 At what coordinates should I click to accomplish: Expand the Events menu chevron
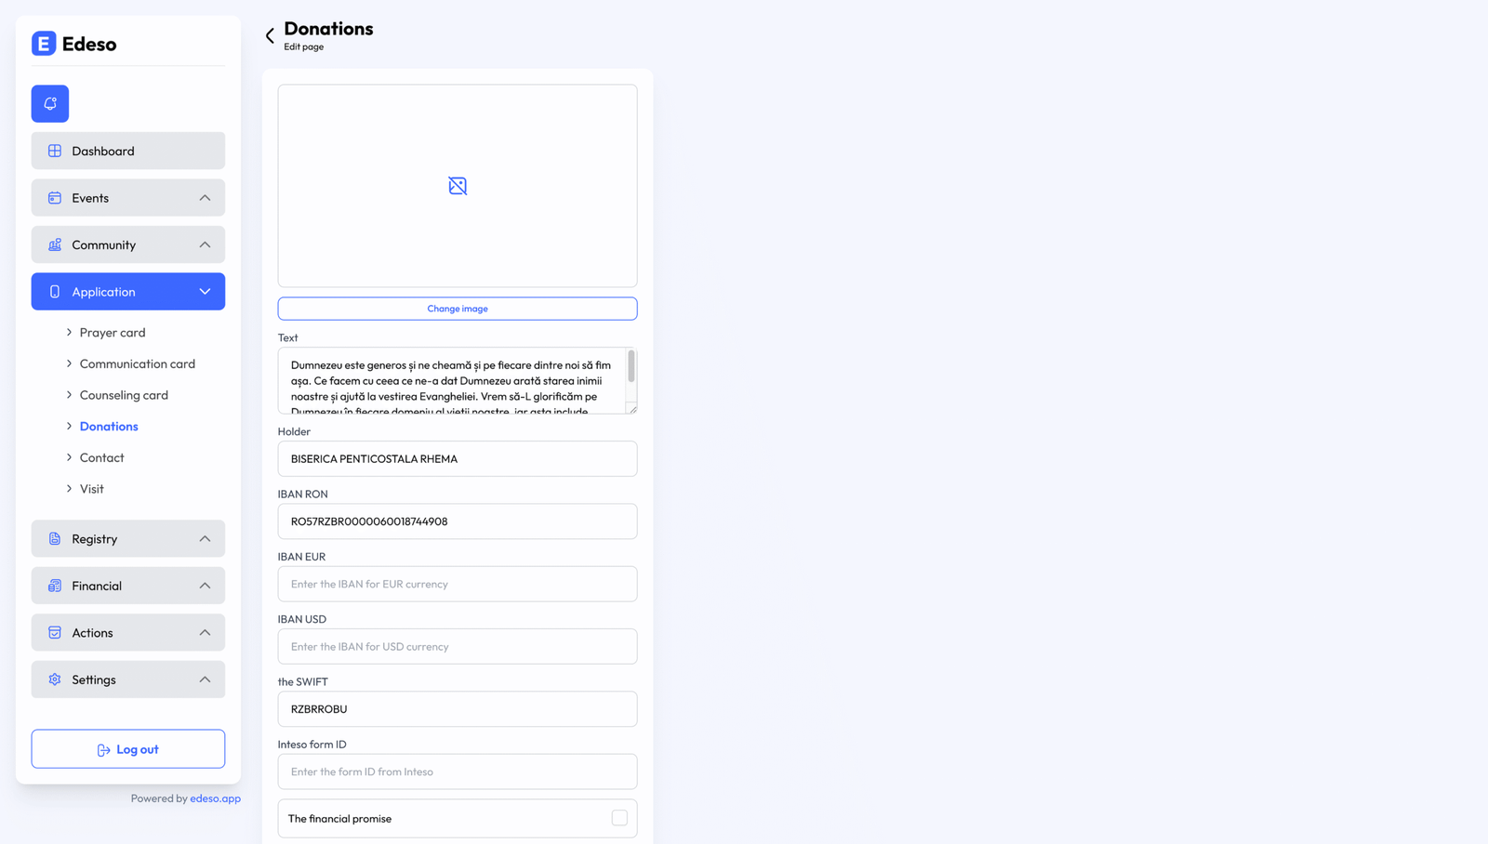(205, 198)
